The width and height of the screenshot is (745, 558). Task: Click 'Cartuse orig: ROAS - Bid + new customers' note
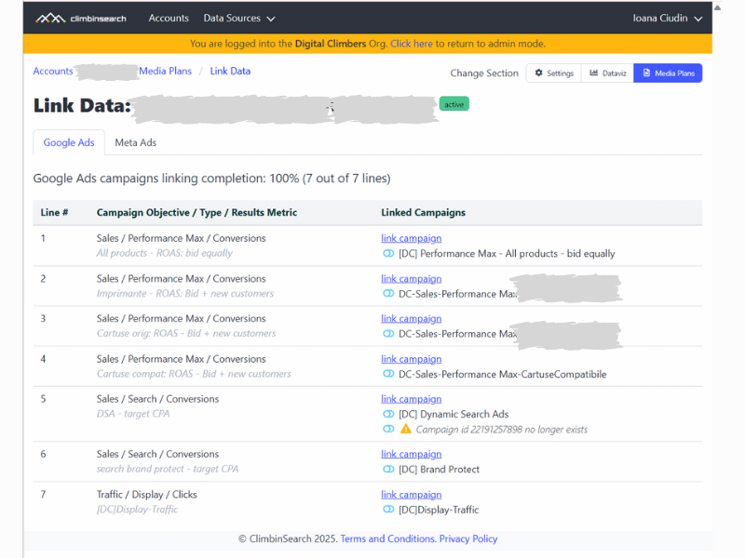tap(186, 333)
